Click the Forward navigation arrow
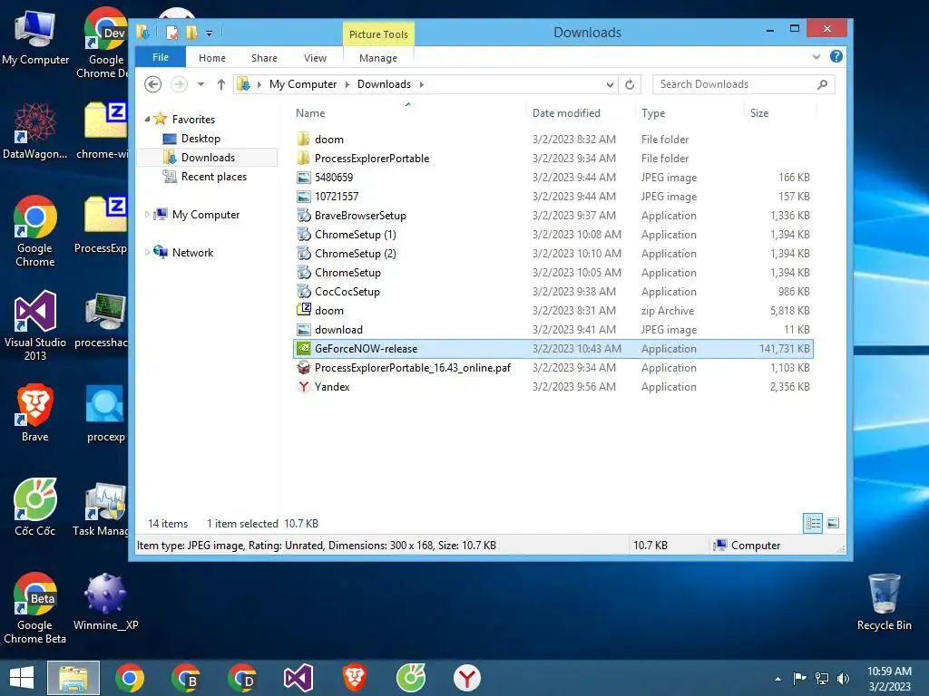This screenshot has height=696, width=929. click(179, 84)
